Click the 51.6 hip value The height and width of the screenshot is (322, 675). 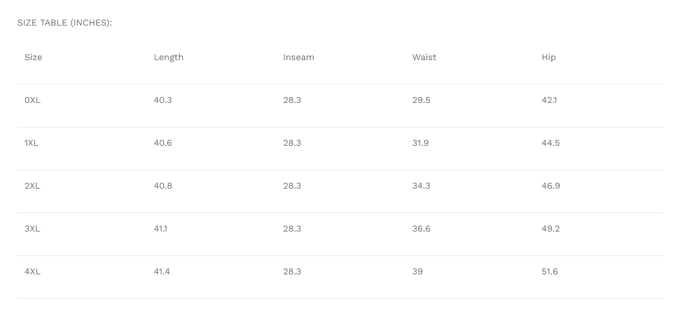click(x=549, y=271)
